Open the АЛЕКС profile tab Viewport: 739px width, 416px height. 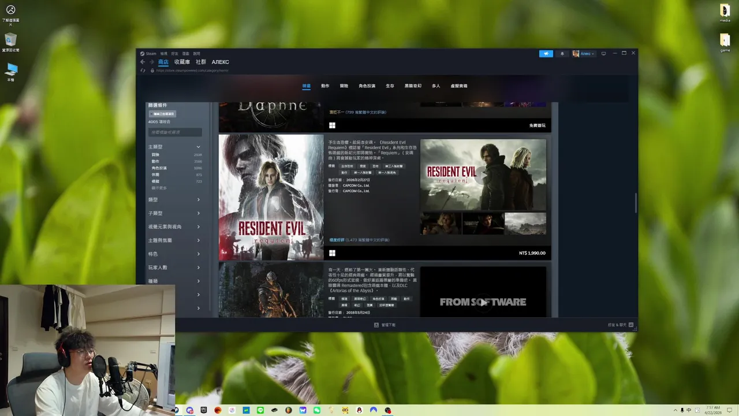tap(221, 62)
